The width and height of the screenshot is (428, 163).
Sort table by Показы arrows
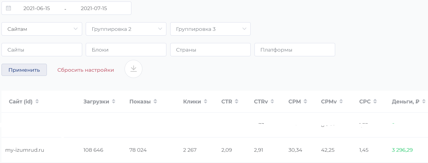tap(155, 102)
